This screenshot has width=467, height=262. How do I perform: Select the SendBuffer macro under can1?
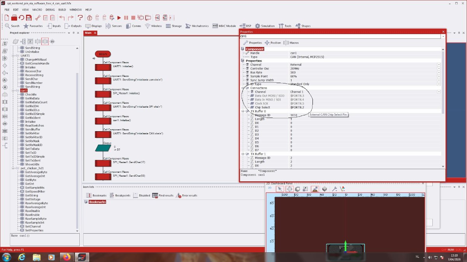point(33,129)
